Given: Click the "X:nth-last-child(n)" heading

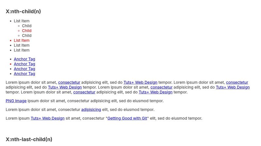Looking at the screenshot, I should tap(29, 140).
